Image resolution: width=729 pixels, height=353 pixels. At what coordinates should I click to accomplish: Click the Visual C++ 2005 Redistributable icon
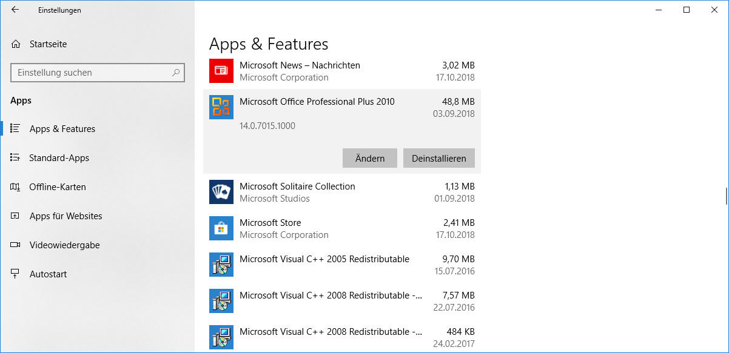coord(221,265)
